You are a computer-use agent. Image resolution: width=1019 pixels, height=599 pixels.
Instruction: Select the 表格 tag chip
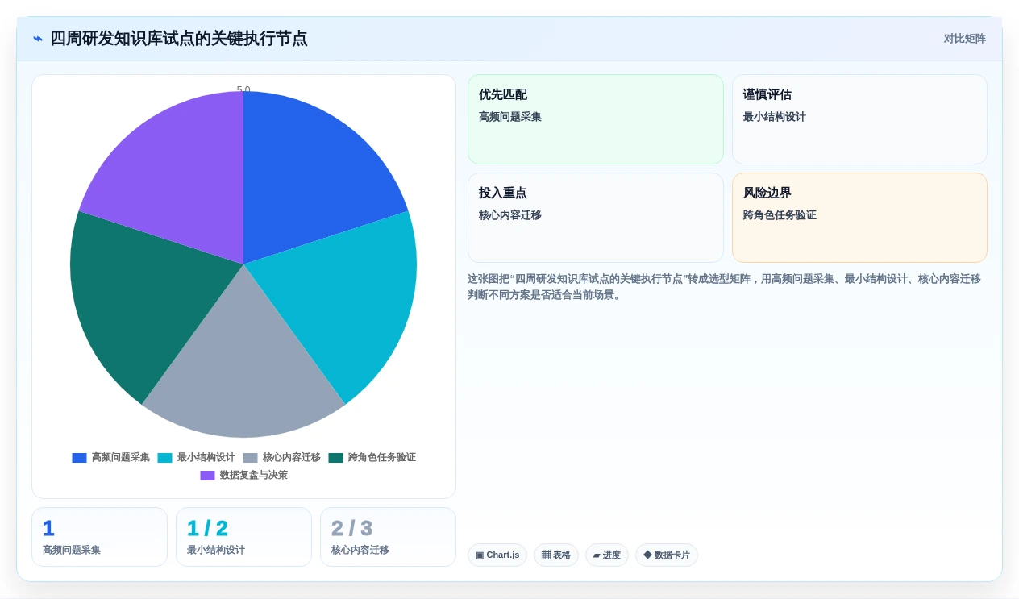click(556, 555)
